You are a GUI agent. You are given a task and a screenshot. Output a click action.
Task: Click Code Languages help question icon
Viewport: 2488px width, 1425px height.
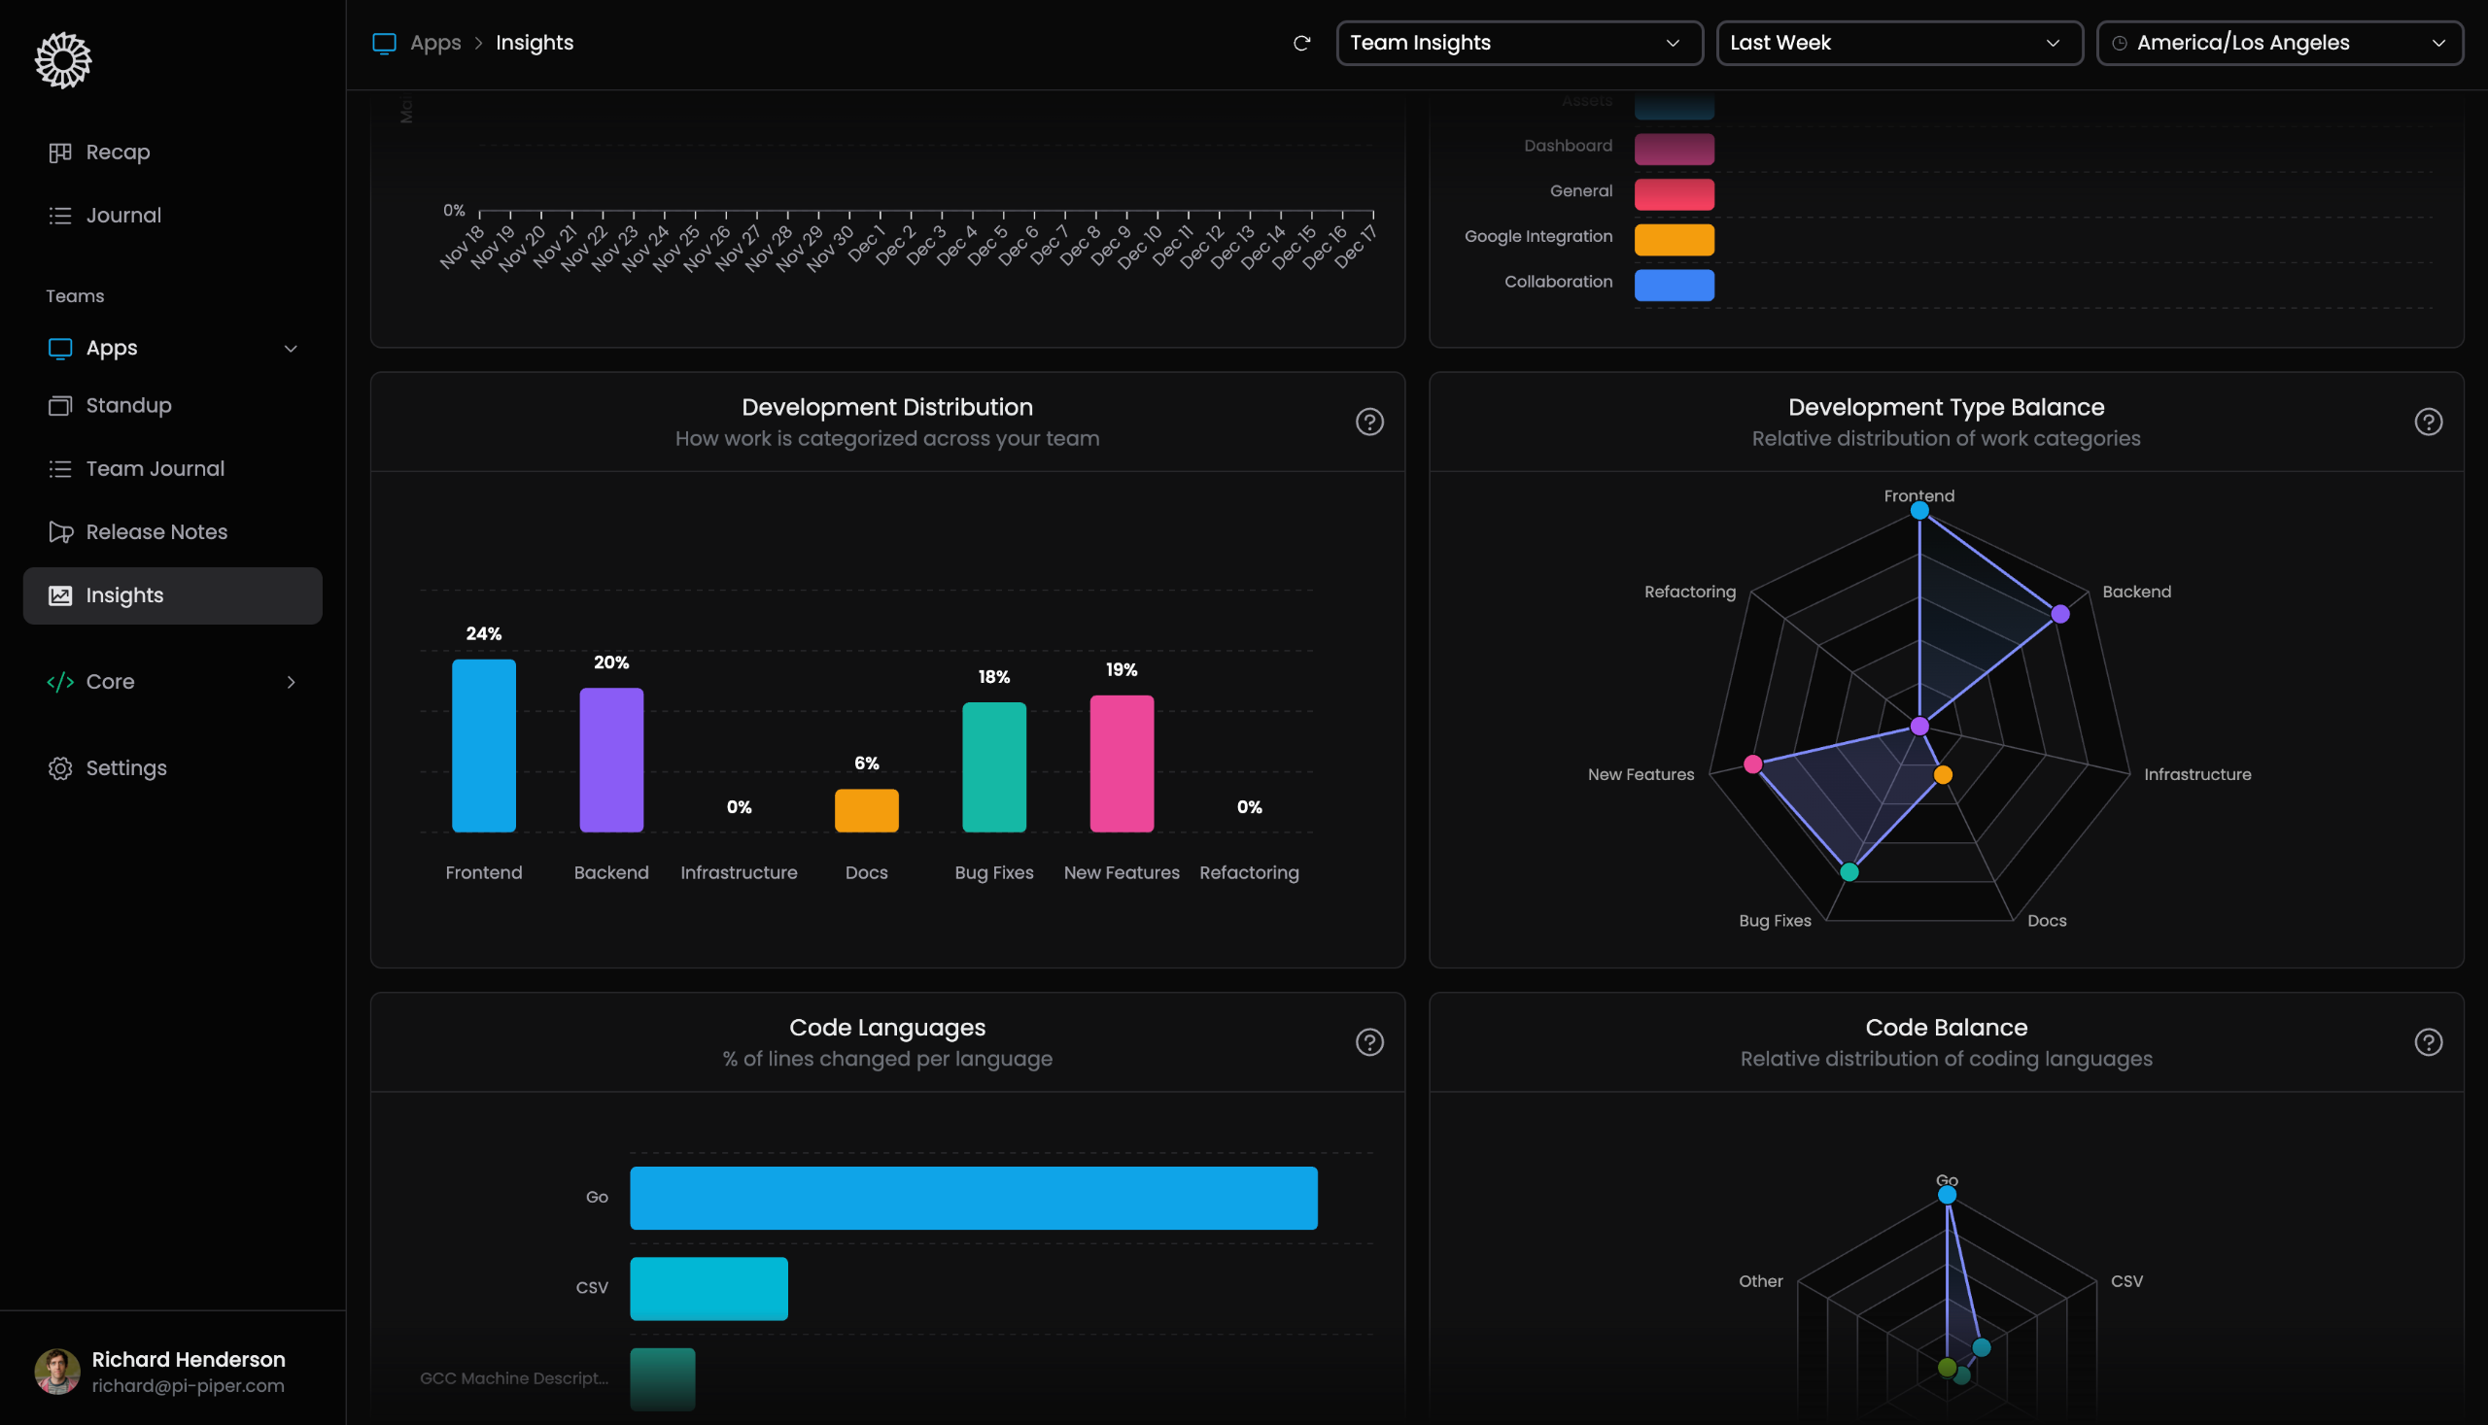[1368, 1042]
